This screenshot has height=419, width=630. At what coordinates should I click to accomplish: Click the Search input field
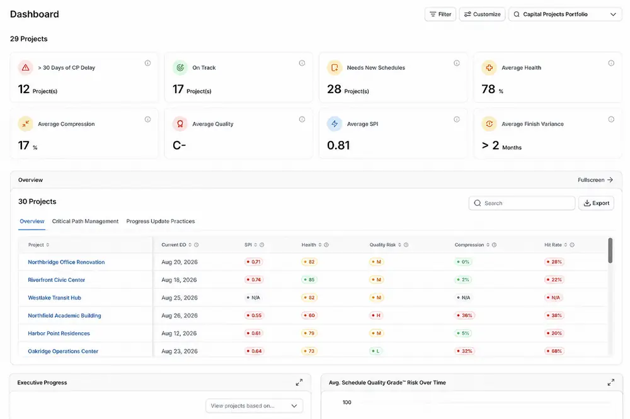click(x=522, y=203)
